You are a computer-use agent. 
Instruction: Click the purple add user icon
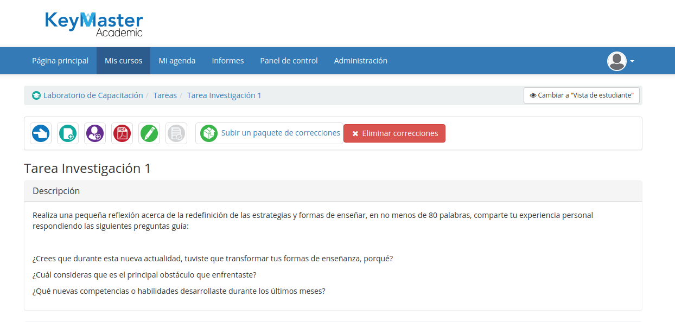pyautogui.click(x=95, y=133)
